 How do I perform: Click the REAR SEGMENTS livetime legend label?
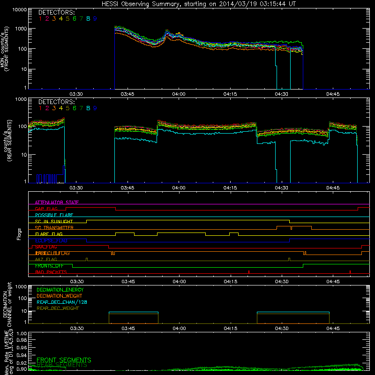[62, 365]
